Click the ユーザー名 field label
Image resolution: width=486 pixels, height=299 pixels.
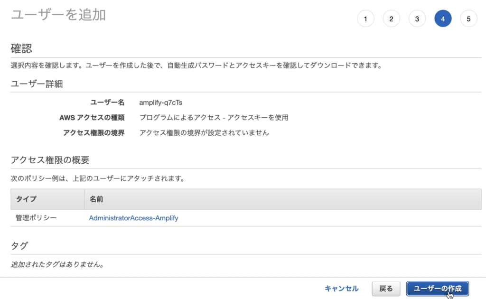point(107,103)
